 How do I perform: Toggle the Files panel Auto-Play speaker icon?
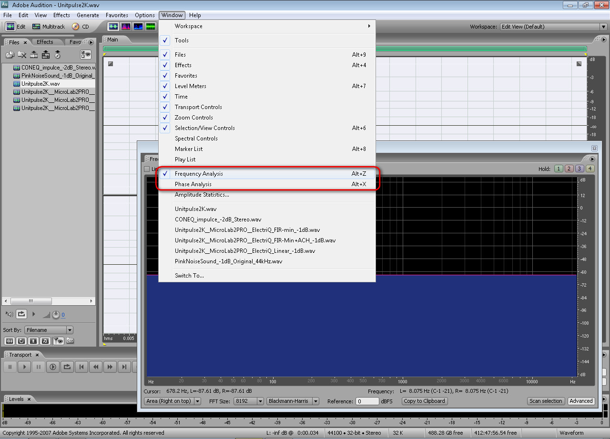point(10,314)
